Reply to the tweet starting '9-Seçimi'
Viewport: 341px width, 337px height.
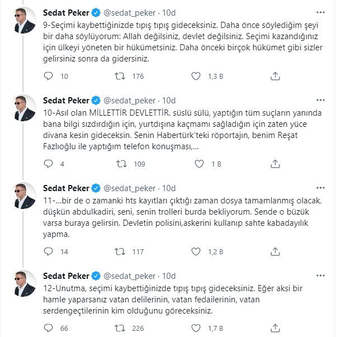(49, 77)
